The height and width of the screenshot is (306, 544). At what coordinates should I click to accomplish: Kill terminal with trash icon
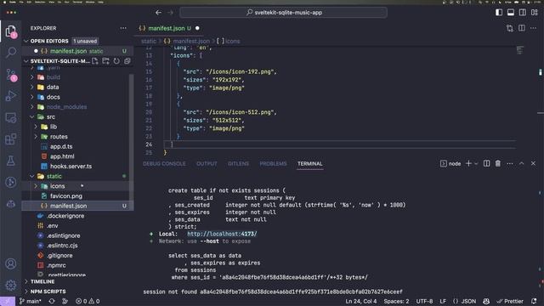point(498,163)
